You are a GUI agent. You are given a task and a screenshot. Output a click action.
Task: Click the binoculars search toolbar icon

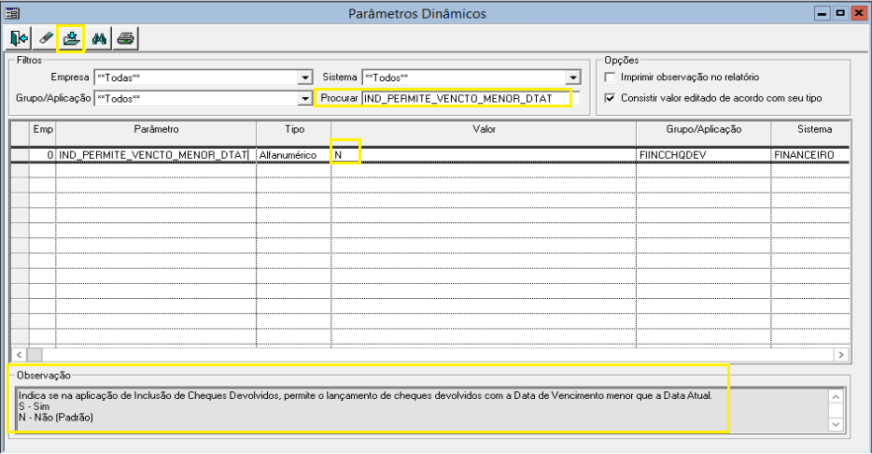pyautogui.click(x=99, y=38)
